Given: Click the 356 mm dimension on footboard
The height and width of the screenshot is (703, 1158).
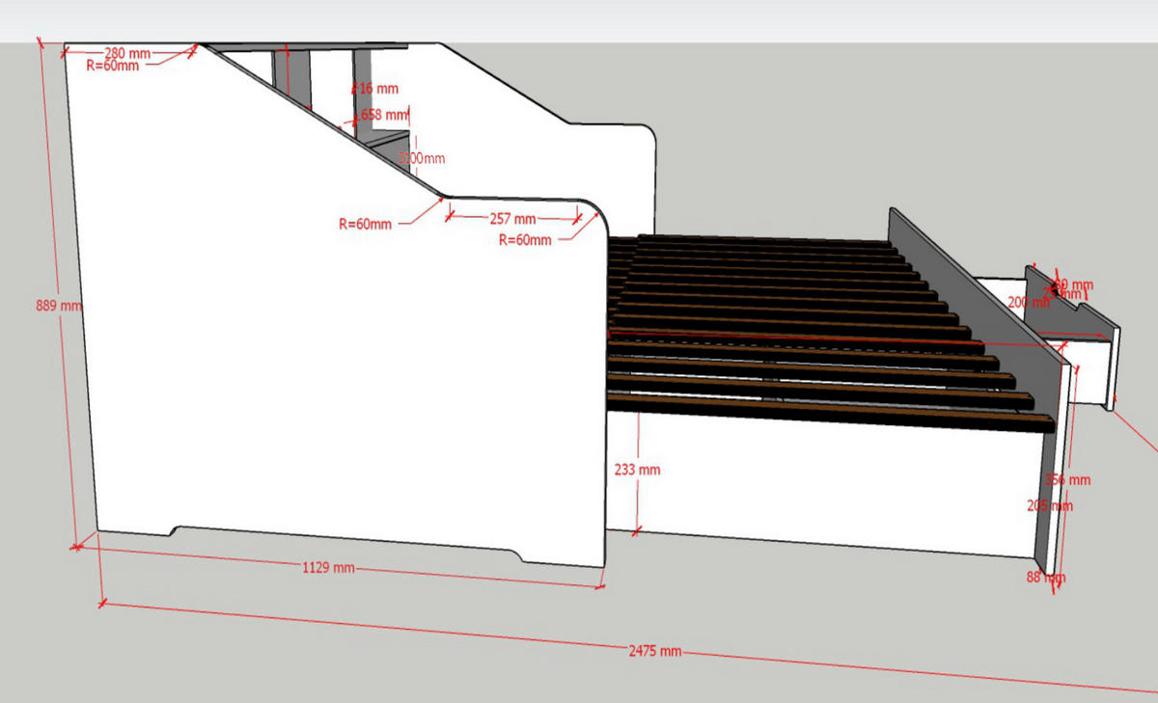Looking at the screenshot, I should [1069, 479].
